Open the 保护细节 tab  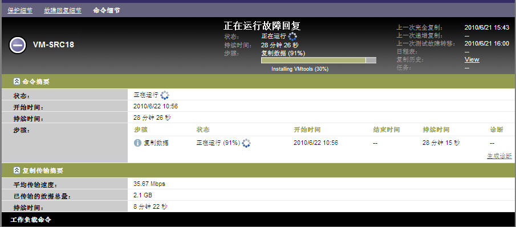click(x=20, y=10)
